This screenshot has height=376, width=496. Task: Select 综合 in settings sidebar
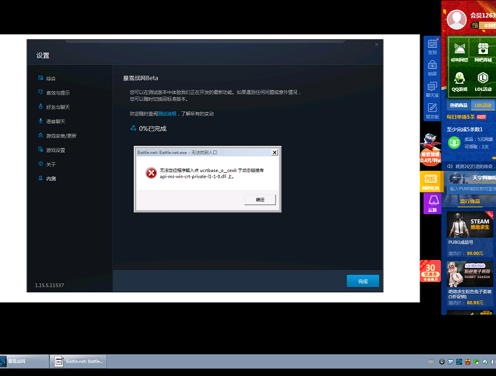[x=51, y=78]
